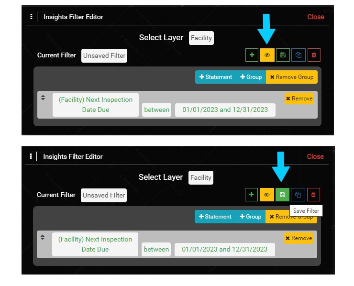Click the date range value in lower editor

(x=224, y=249)
